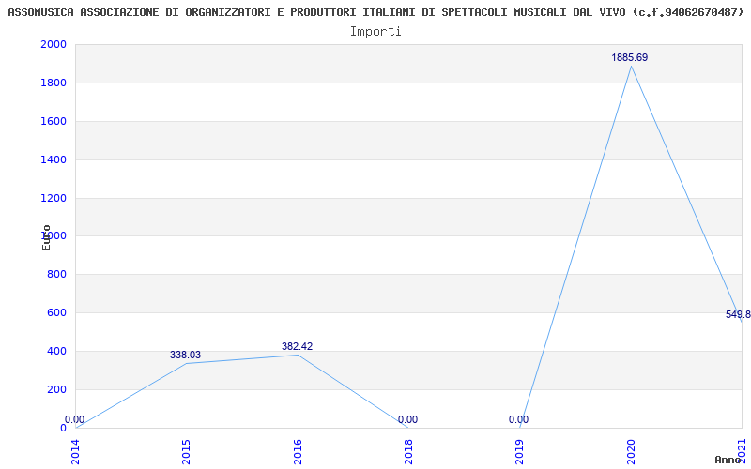Click the 1400 y-axis tick label
Viewport: 751px width, 469px height.
(x=54, y=159)
